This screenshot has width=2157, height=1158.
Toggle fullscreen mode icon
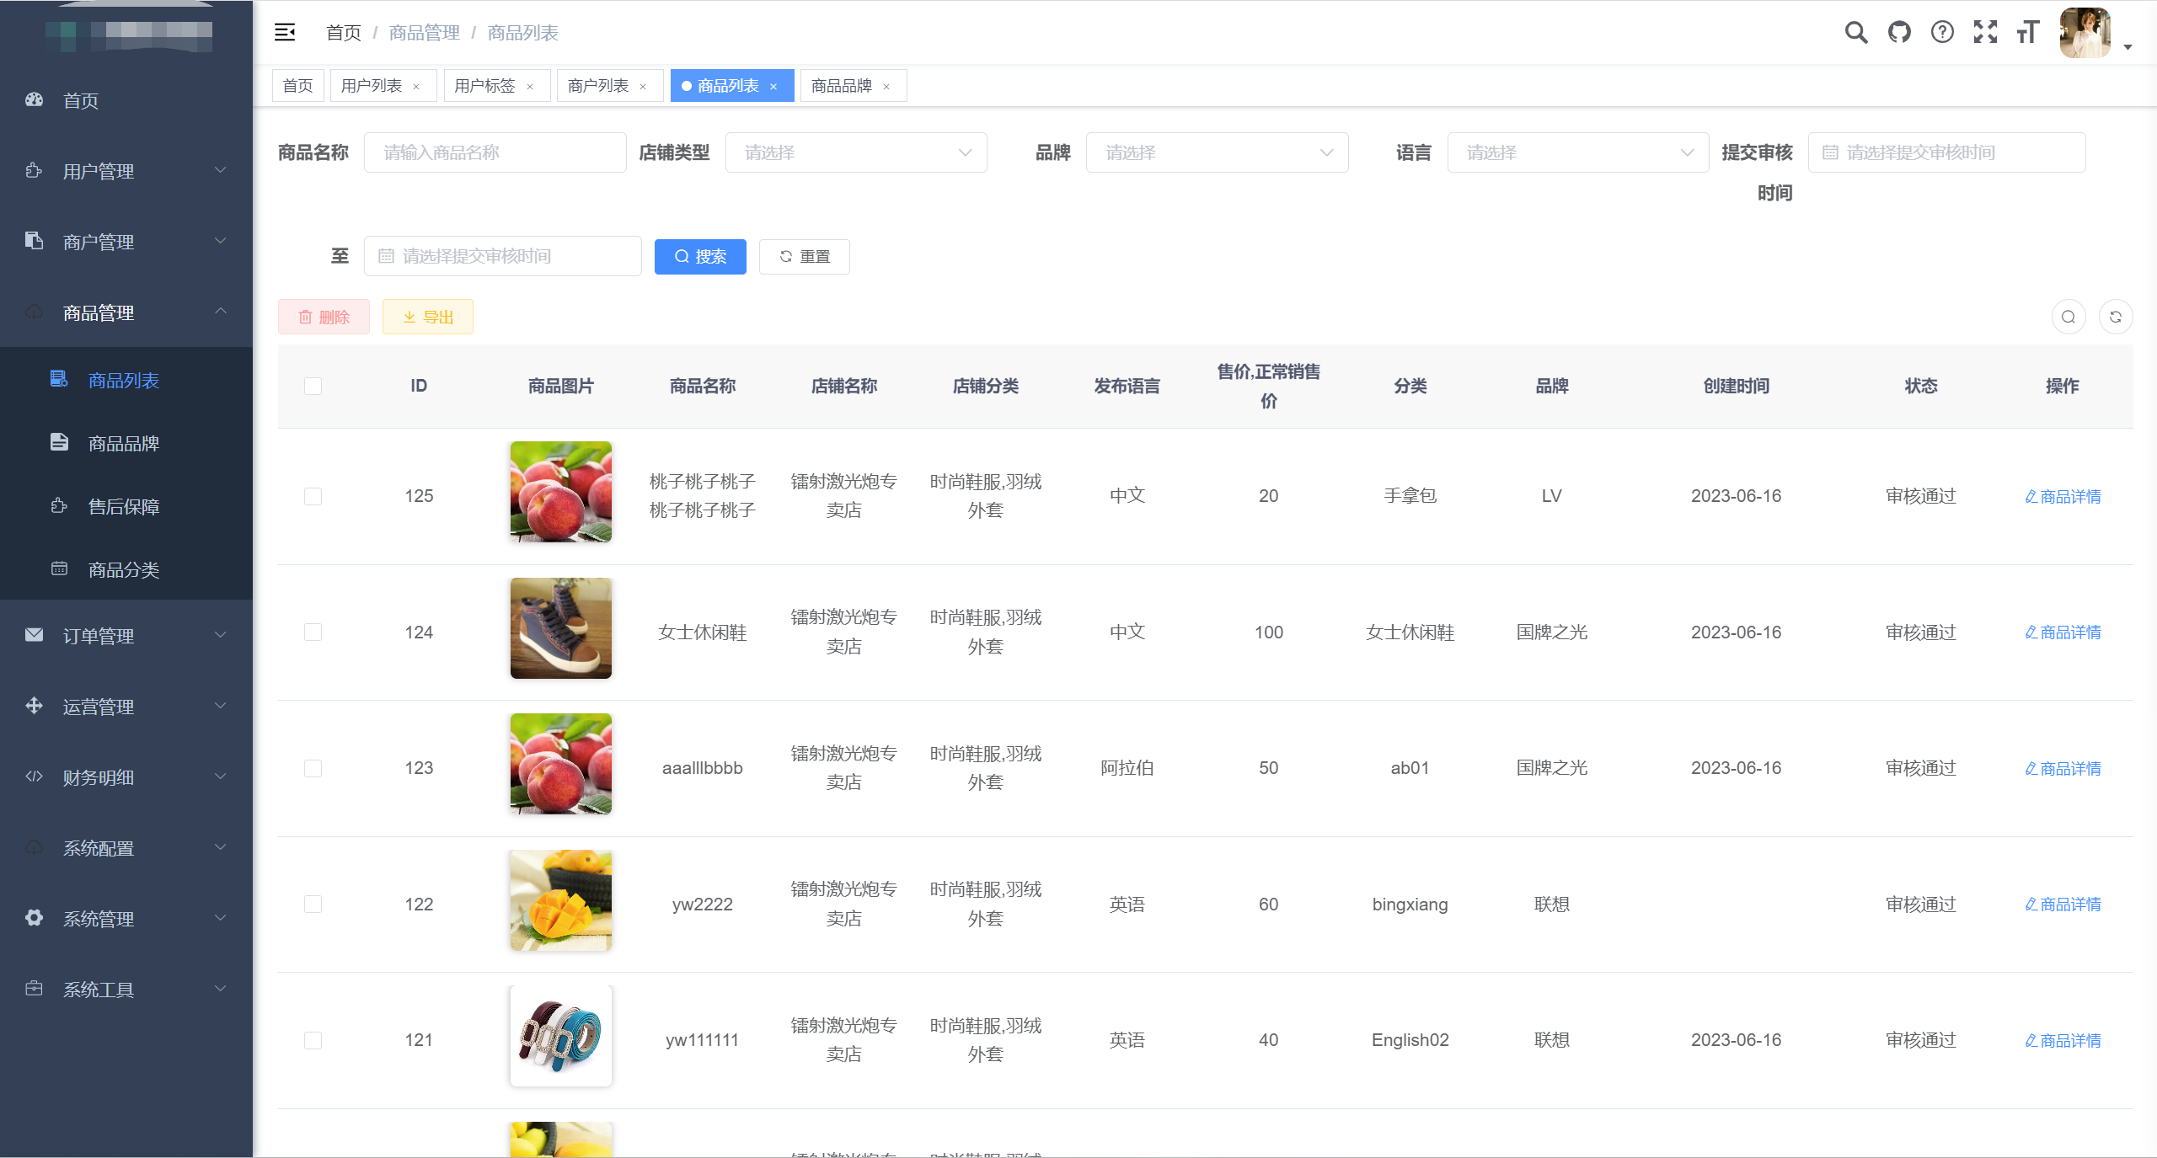[1985, 33]
